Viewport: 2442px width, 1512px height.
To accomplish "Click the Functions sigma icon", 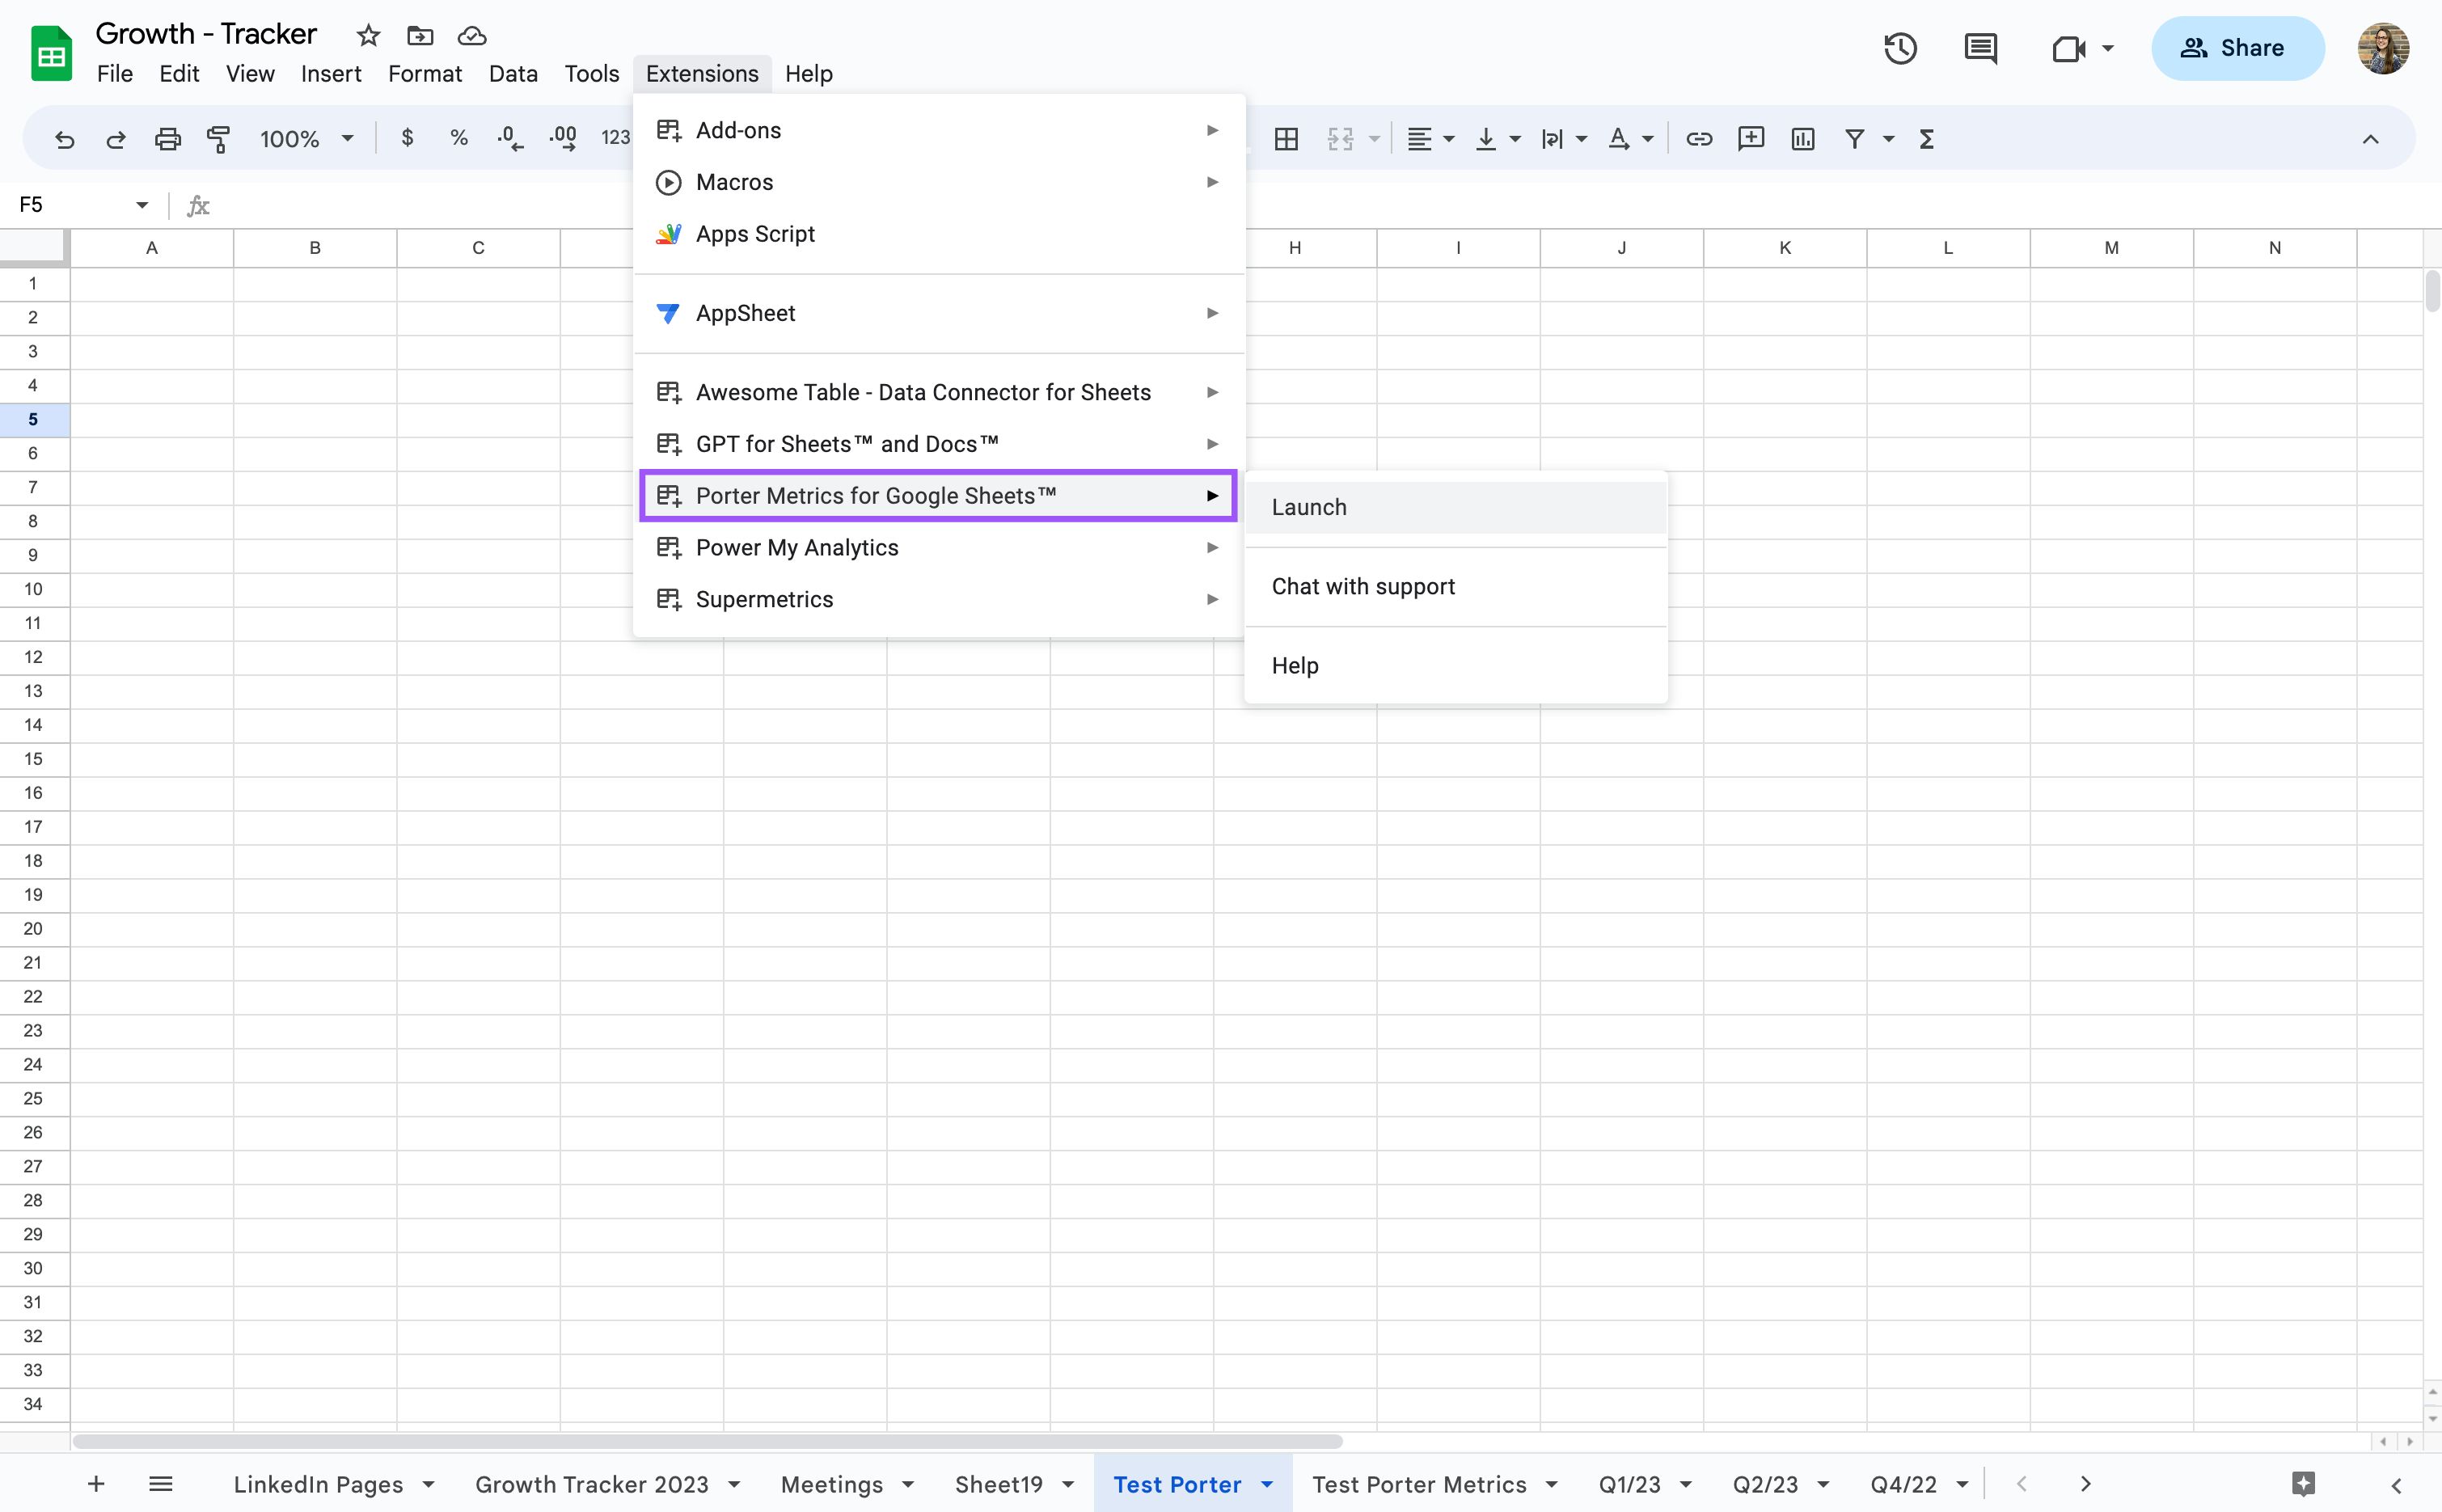I will point(1927,139).
